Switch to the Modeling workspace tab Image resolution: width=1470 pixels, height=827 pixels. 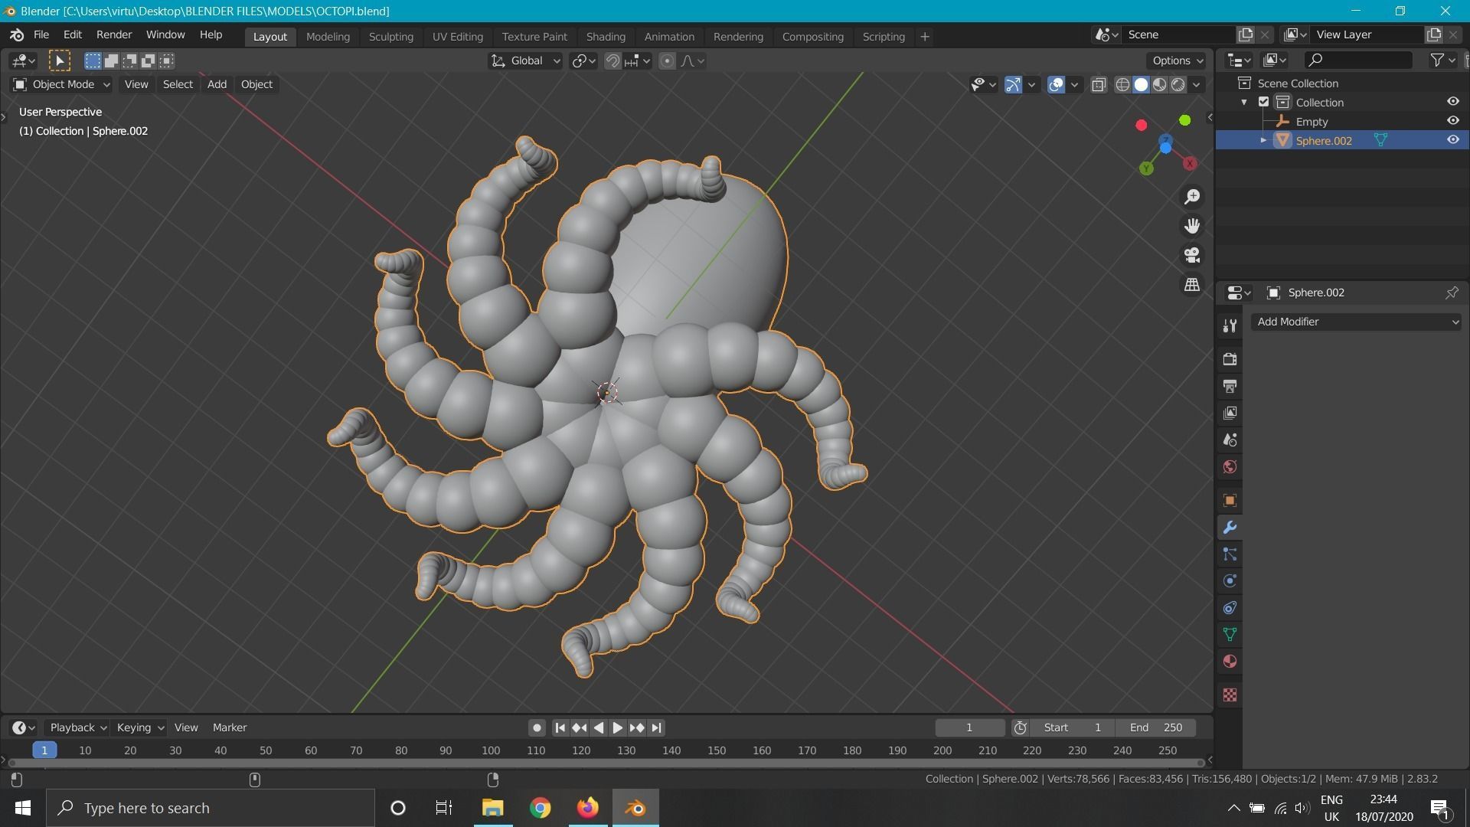pos(328,37)
